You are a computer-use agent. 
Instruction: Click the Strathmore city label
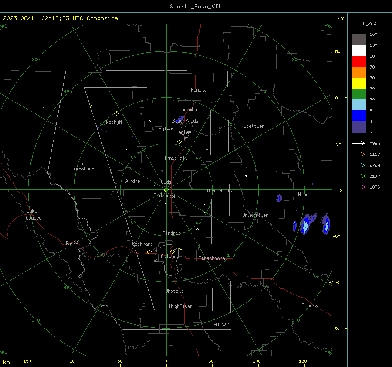(x=212, y=258)
